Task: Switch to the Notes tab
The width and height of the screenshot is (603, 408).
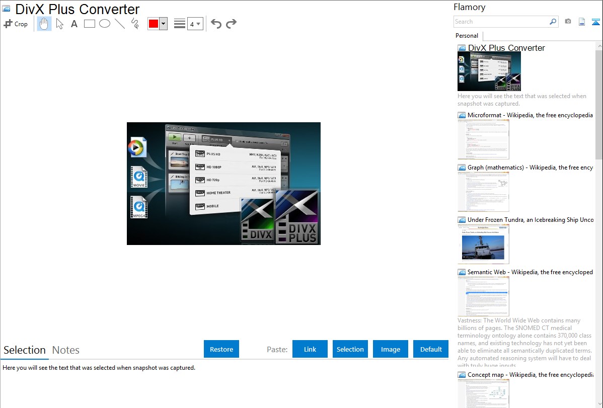Action: coord(66,350)
